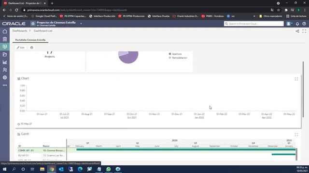This screenshot has width=309, height=173.
Task: Select the Portafolio Cinemas Estrella tab
Action: [30, 40]
